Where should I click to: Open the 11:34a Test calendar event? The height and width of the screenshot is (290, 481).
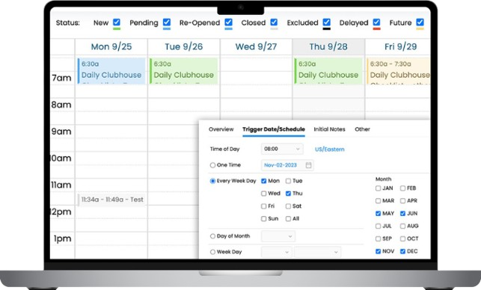[x=111, y=200]
